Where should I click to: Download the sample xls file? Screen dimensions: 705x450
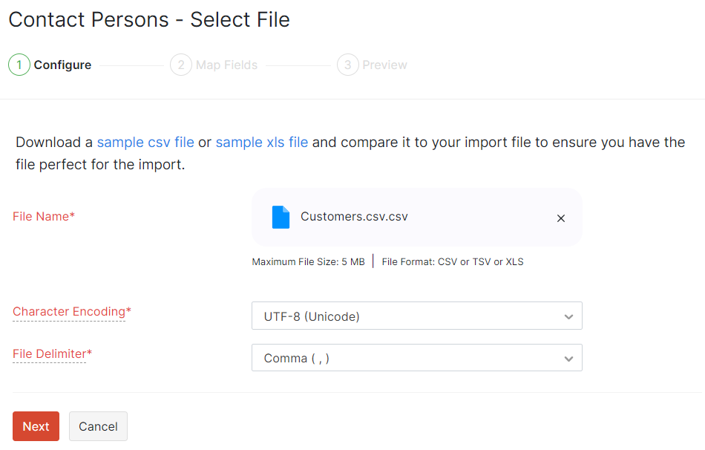[x=262, y=142]
